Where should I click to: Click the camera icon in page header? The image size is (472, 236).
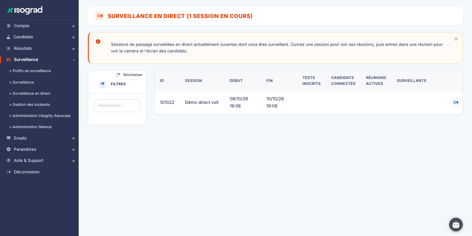(x=100, y=16)
